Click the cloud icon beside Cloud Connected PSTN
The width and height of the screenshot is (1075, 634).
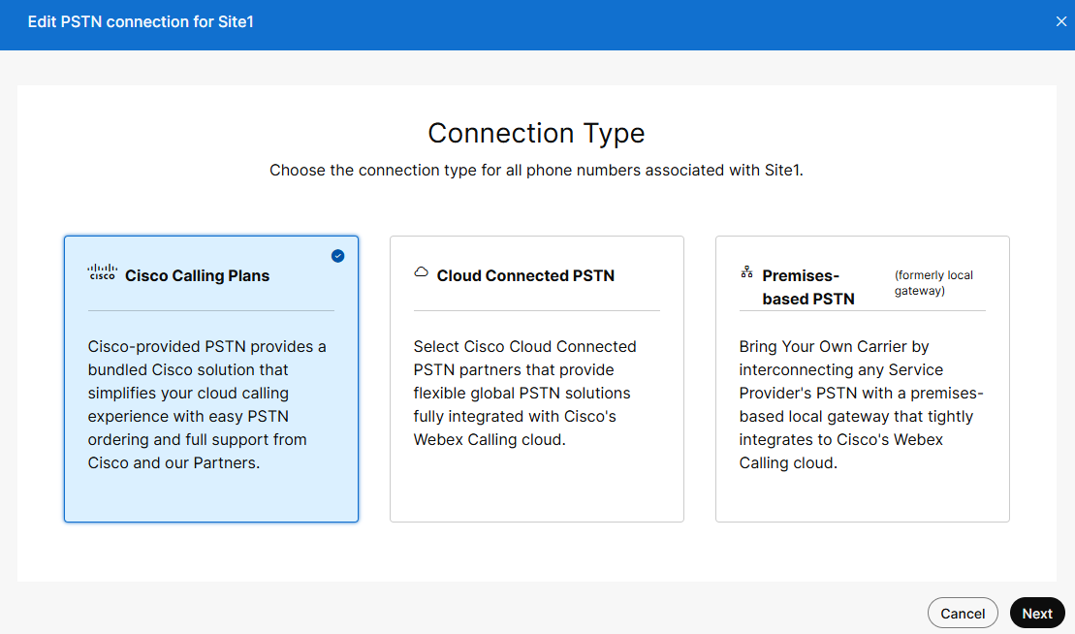coord(421,272)
